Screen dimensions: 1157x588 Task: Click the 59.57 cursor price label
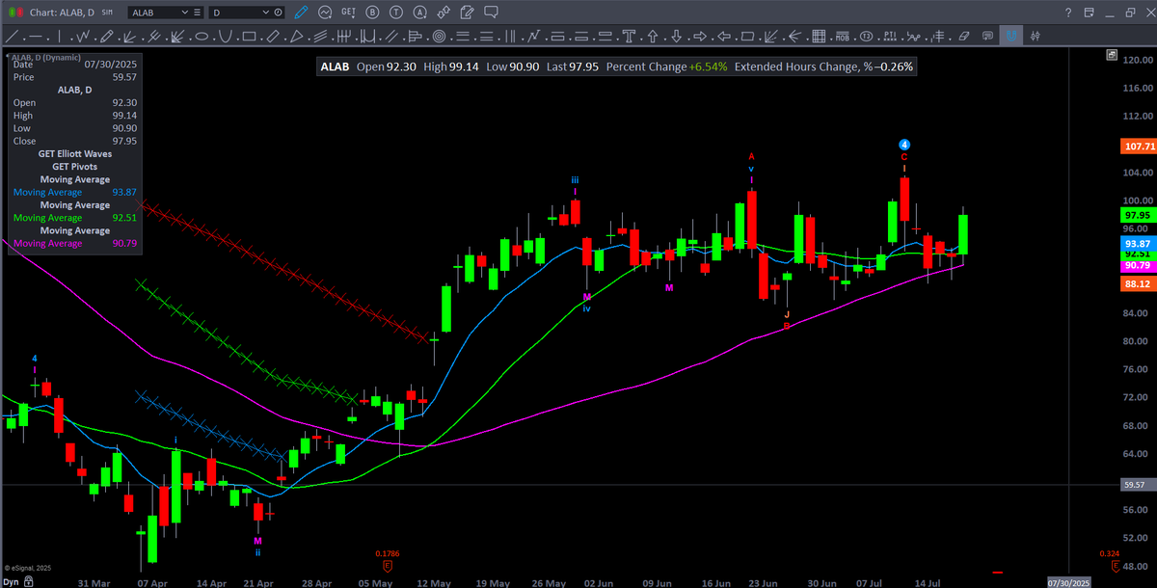(x=1139, y=485)
